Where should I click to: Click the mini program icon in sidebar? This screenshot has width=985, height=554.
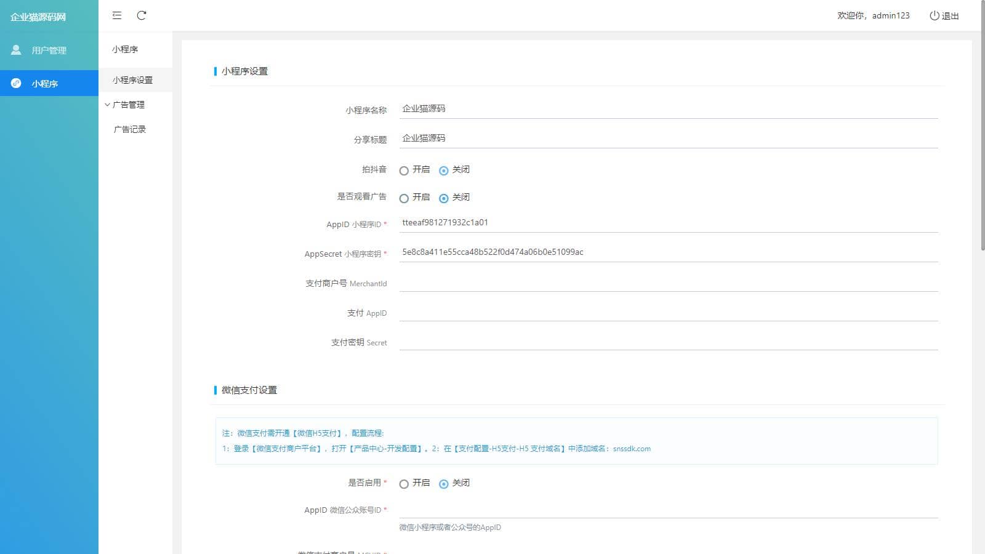point(16,83)
